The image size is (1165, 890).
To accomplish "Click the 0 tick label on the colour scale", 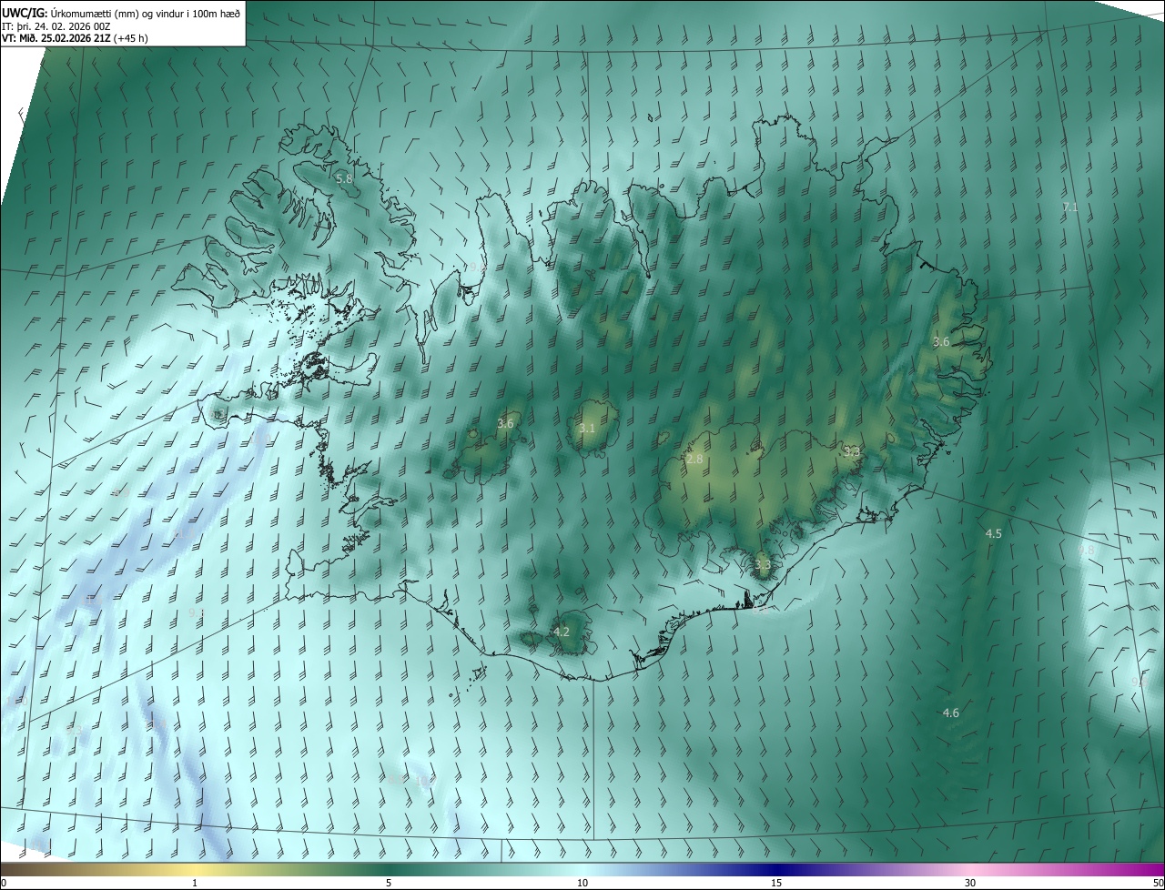I will tap(4, 883).
